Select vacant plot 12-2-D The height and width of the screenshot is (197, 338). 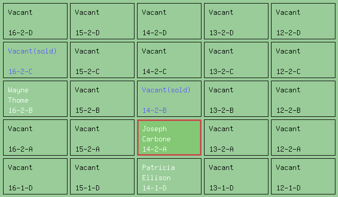(303, 21)
